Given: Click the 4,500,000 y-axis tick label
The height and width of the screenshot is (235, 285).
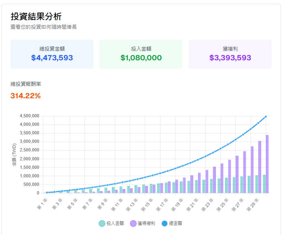Looking at the screenshot, I should coord(29,116).
